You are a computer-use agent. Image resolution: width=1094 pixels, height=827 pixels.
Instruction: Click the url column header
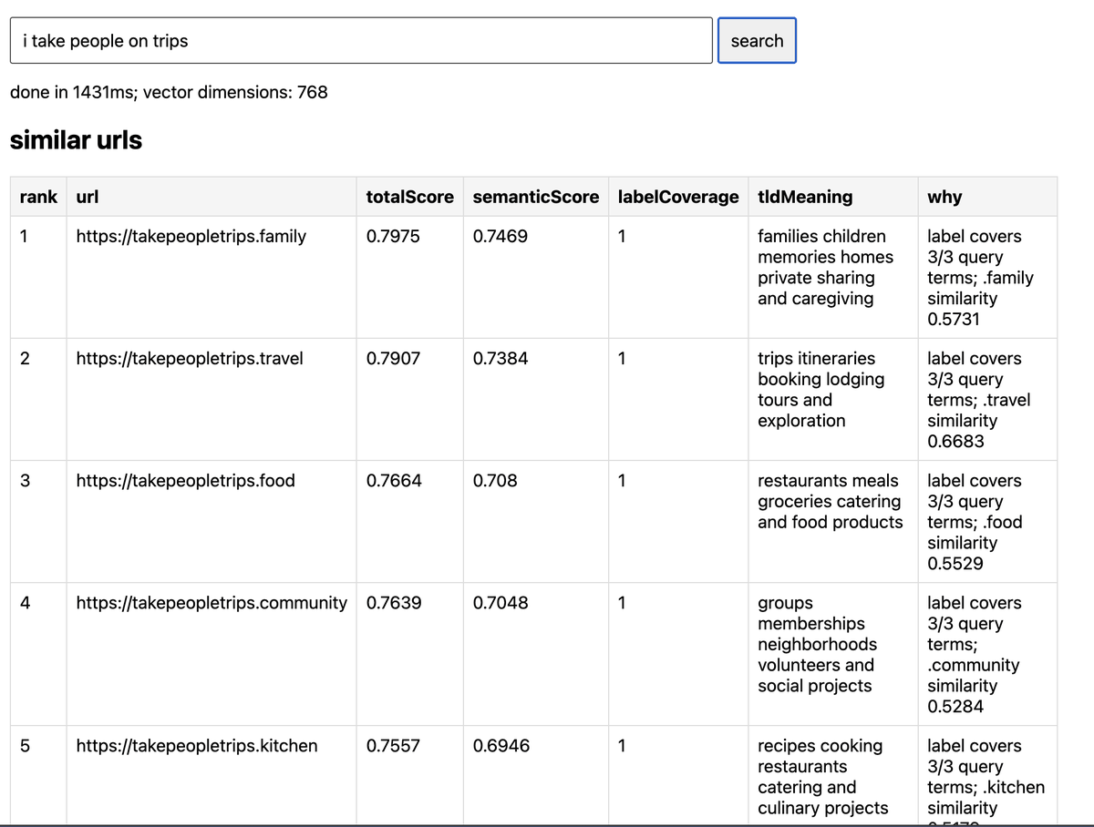click(x=212, y=197)
